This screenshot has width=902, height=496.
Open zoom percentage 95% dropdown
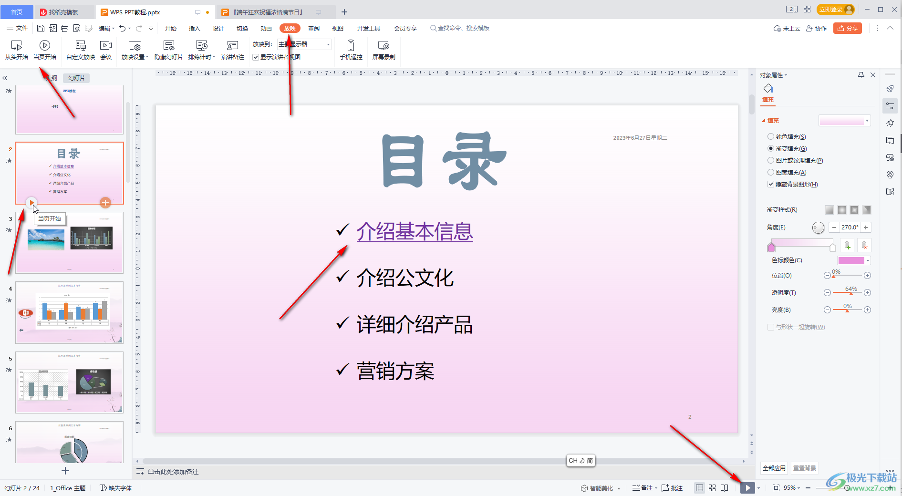pos(792,488)
